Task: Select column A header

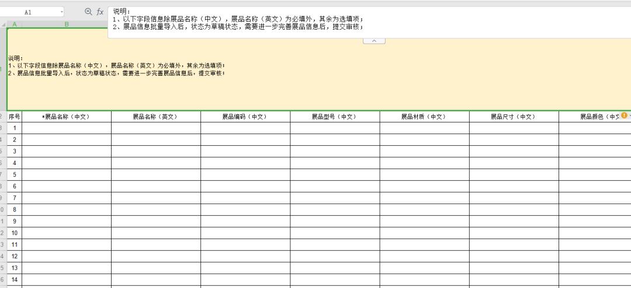Action: pos(14,24)
